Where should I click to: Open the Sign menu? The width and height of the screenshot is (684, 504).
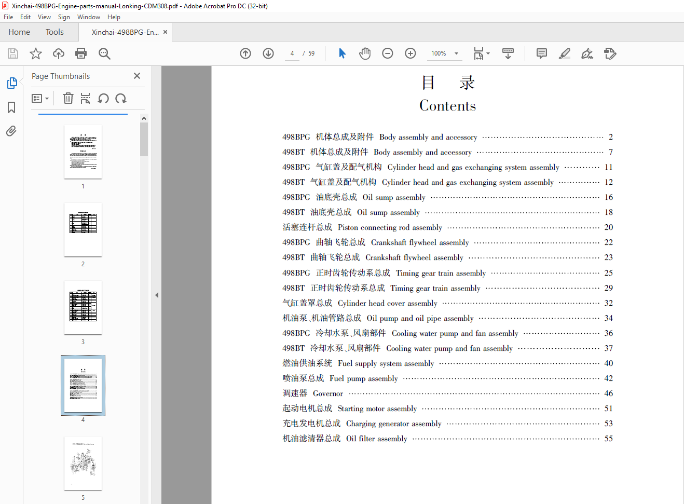tap(64, 17)
